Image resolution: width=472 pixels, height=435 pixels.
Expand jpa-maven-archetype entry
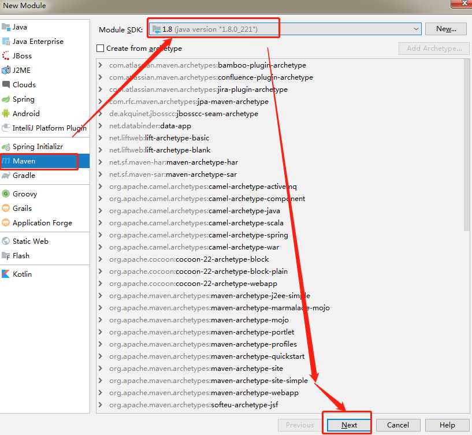(101, 102)
